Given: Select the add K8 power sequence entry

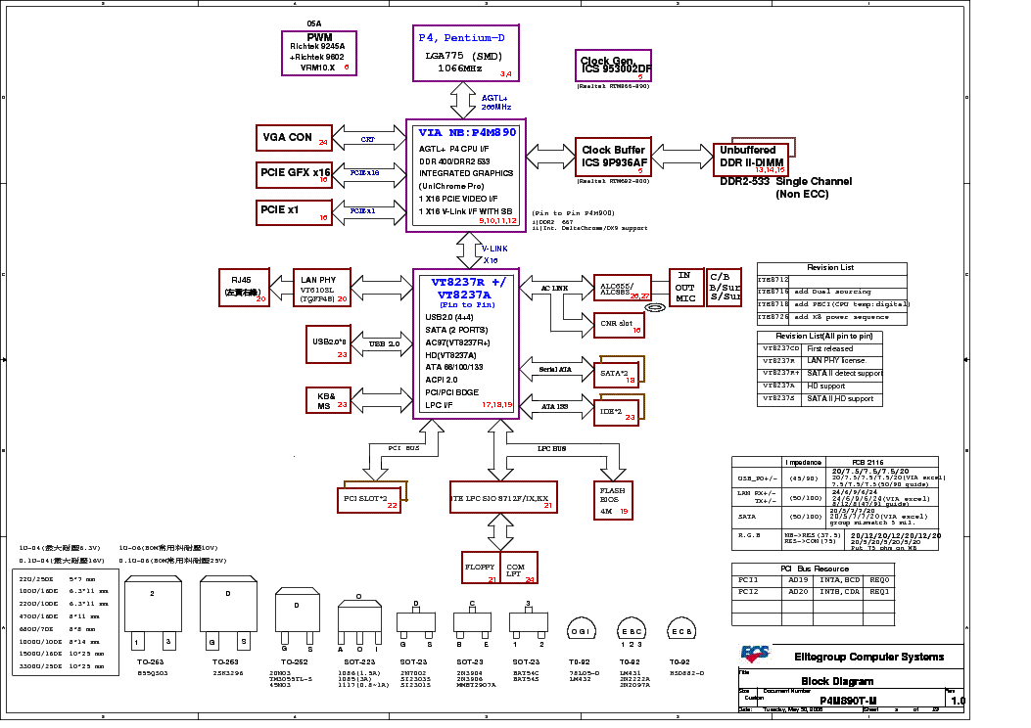Looking at the screenshot, I should pyautogui.click(x=842, y=317).
